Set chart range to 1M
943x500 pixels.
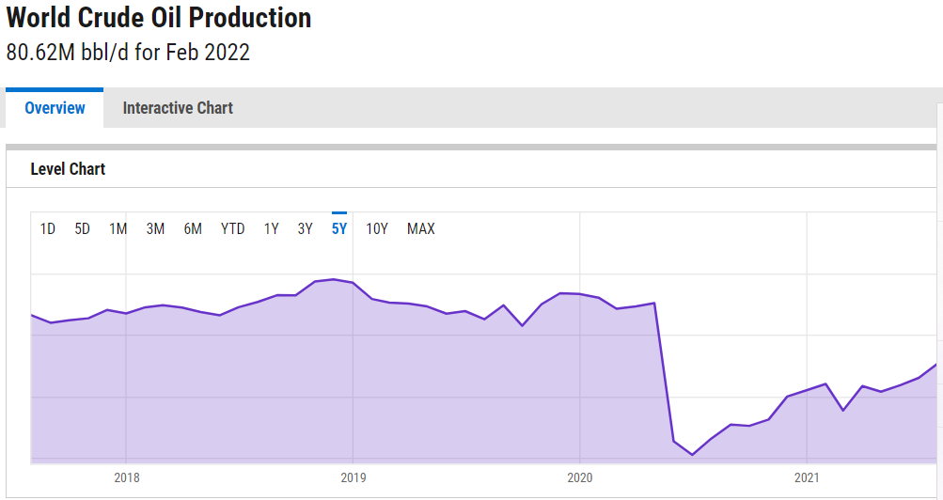[118, 228]
